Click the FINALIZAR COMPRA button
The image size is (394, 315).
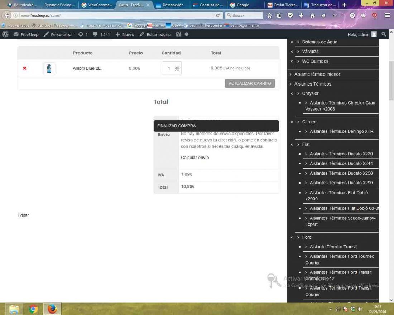(216, 126)
